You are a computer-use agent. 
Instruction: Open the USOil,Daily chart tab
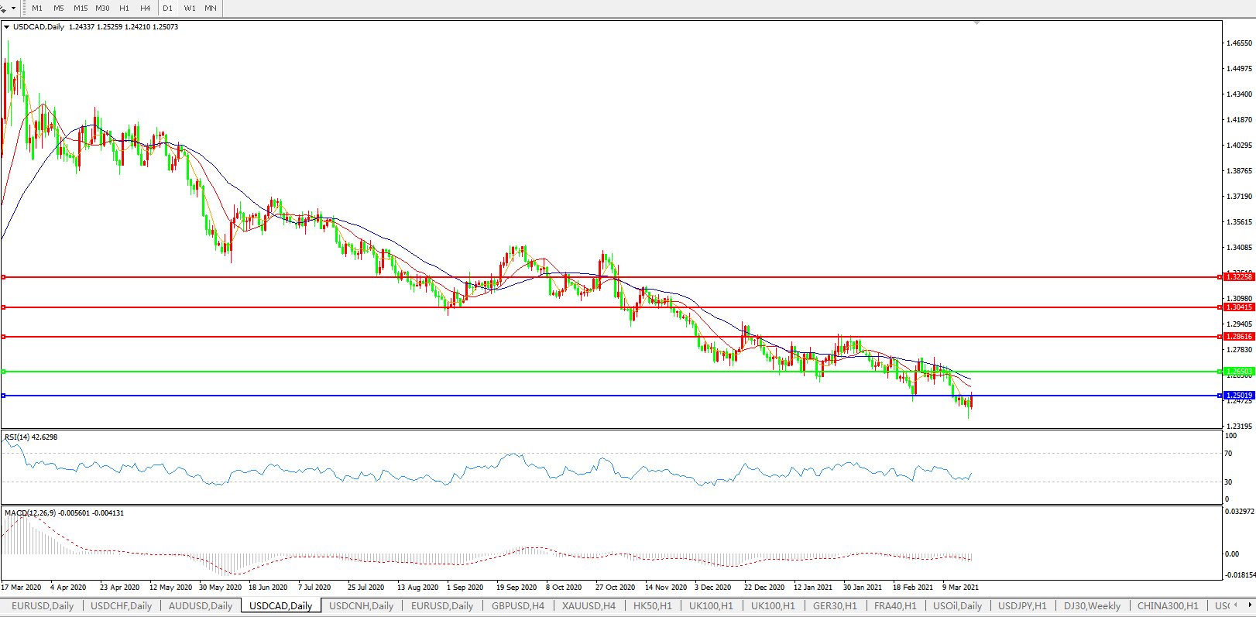tap(957, 606)
